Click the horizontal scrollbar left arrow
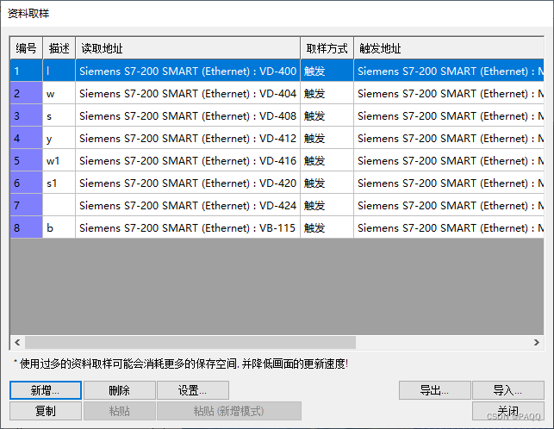This screenshot has width=554, height=429. tap(17, 342)
